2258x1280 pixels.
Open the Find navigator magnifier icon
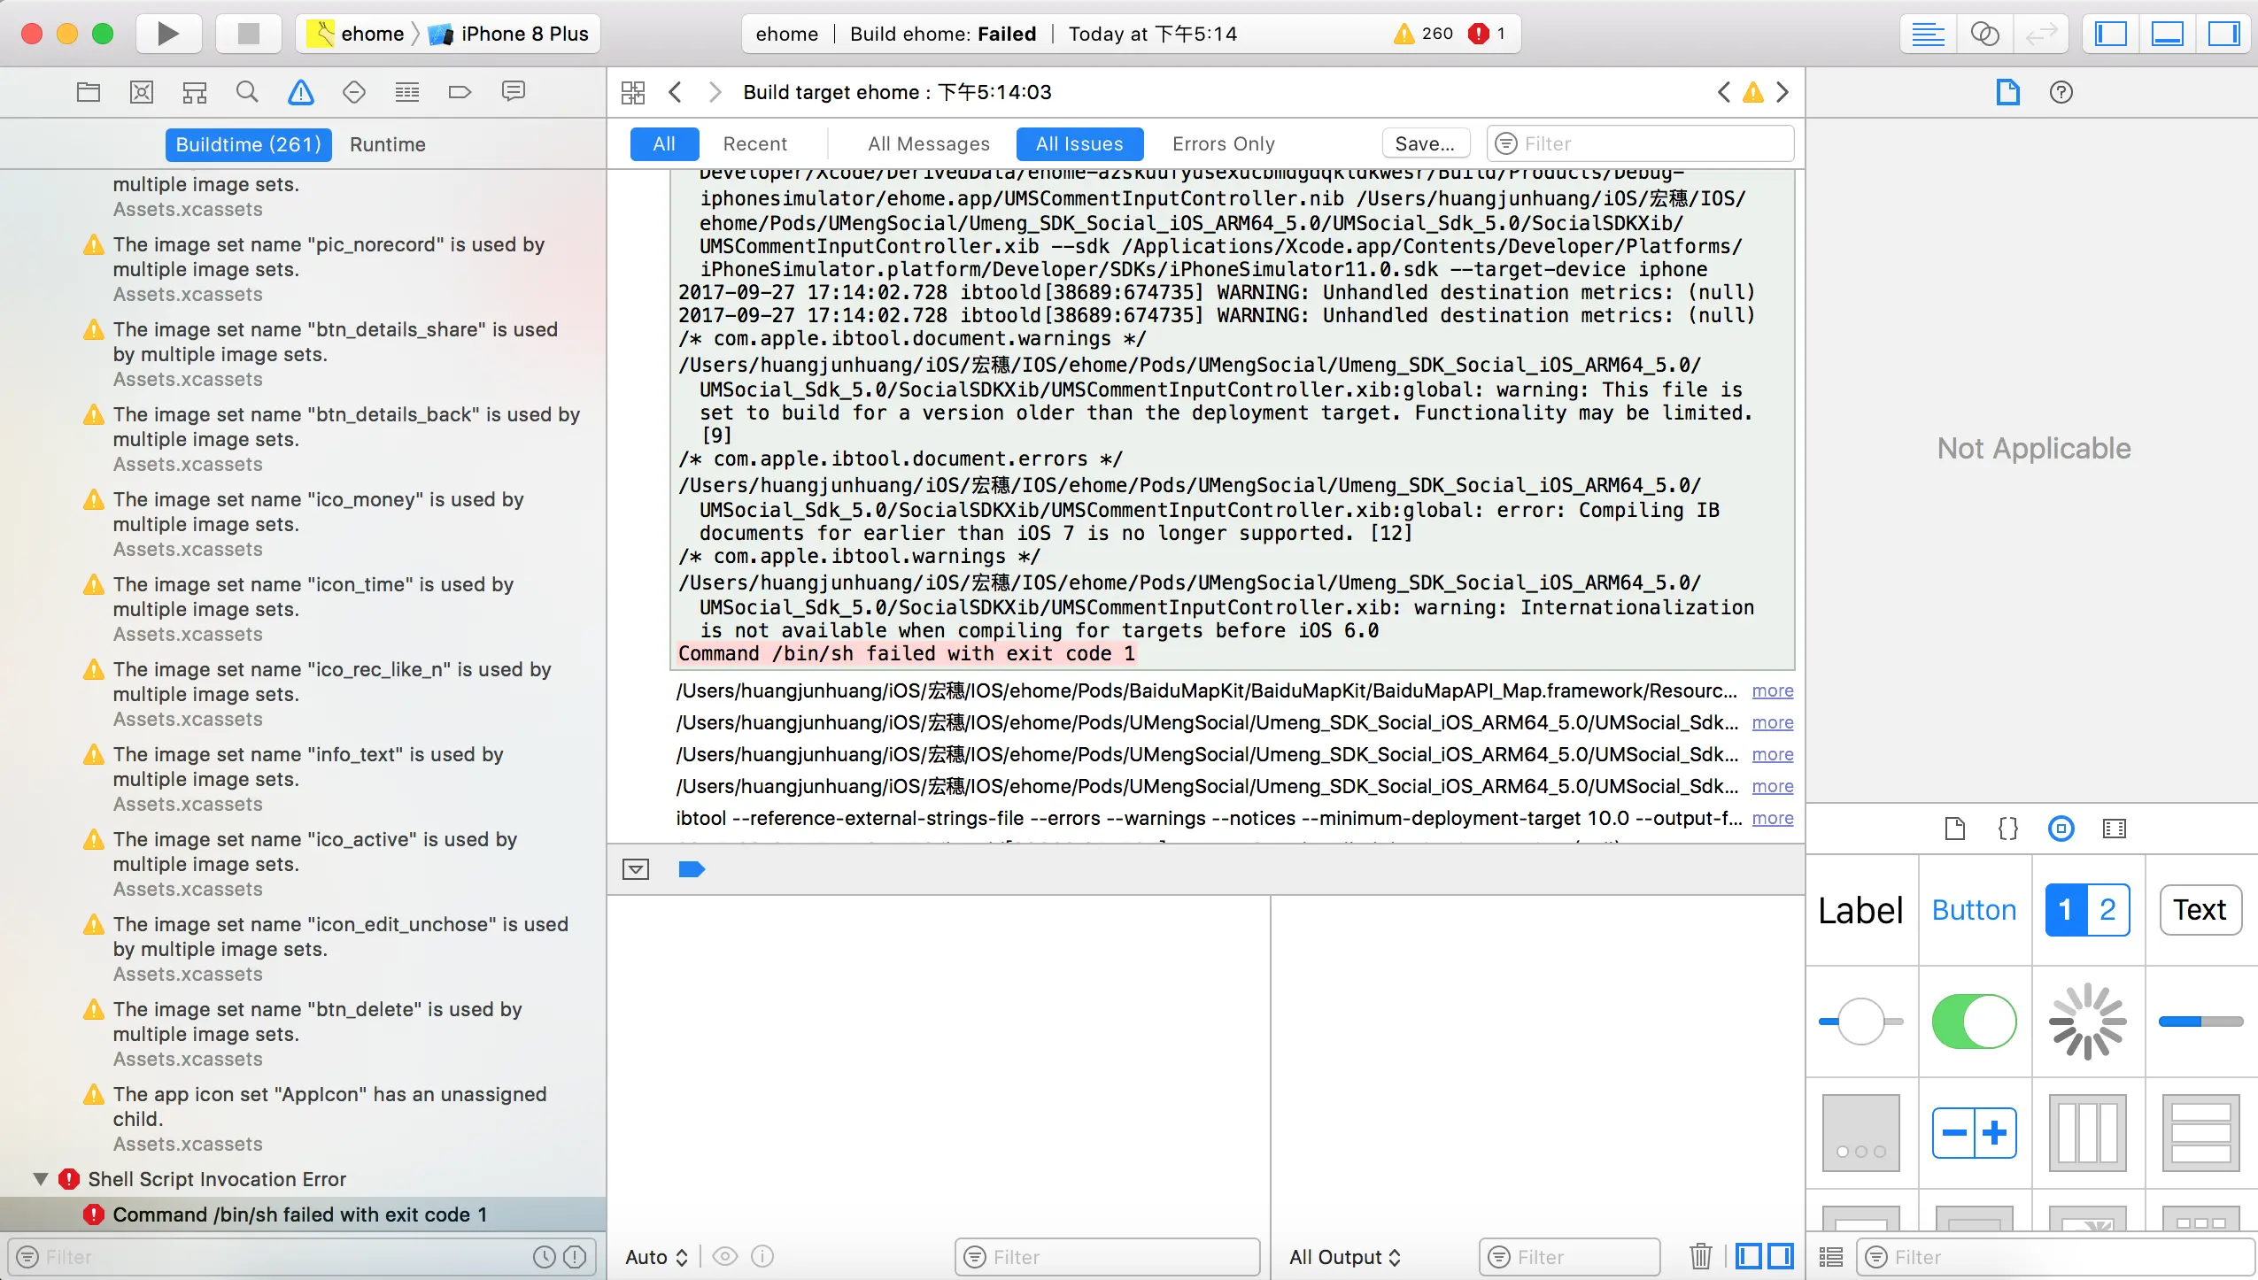point(247,92)
